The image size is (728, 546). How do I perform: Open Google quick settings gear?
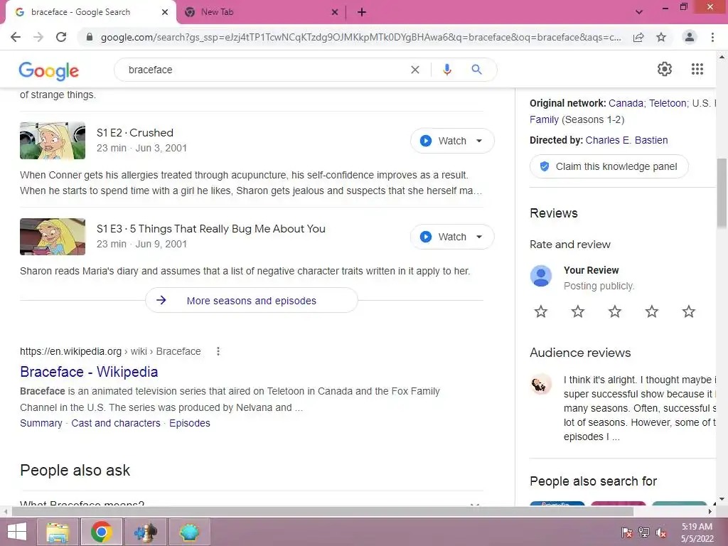[x=665, y=69]
